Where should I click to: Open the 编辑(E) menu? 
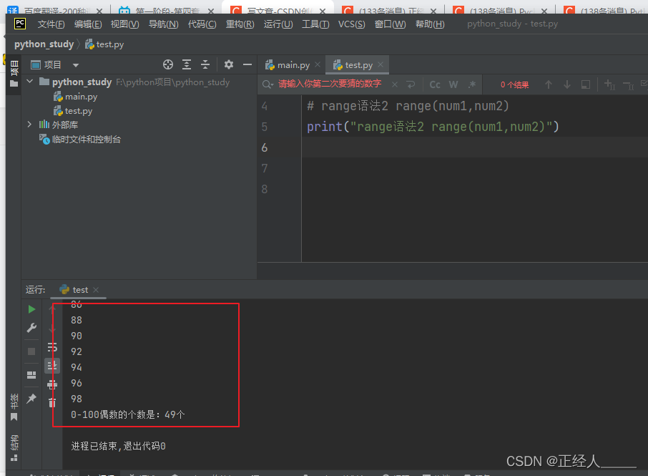point(87,24)
